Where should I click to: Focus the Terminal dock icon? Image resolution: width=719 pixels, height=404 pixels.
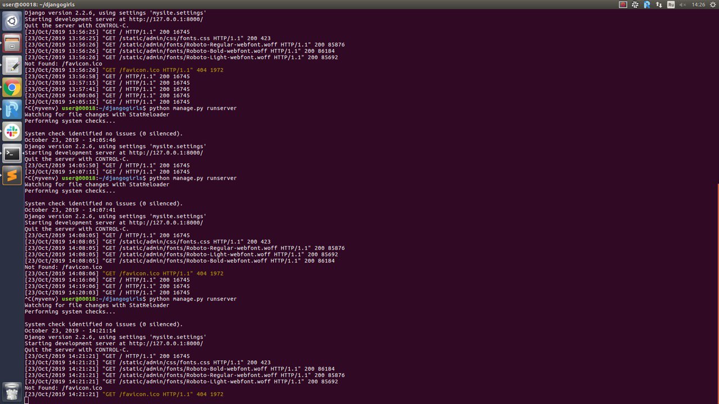pos(12,154)
